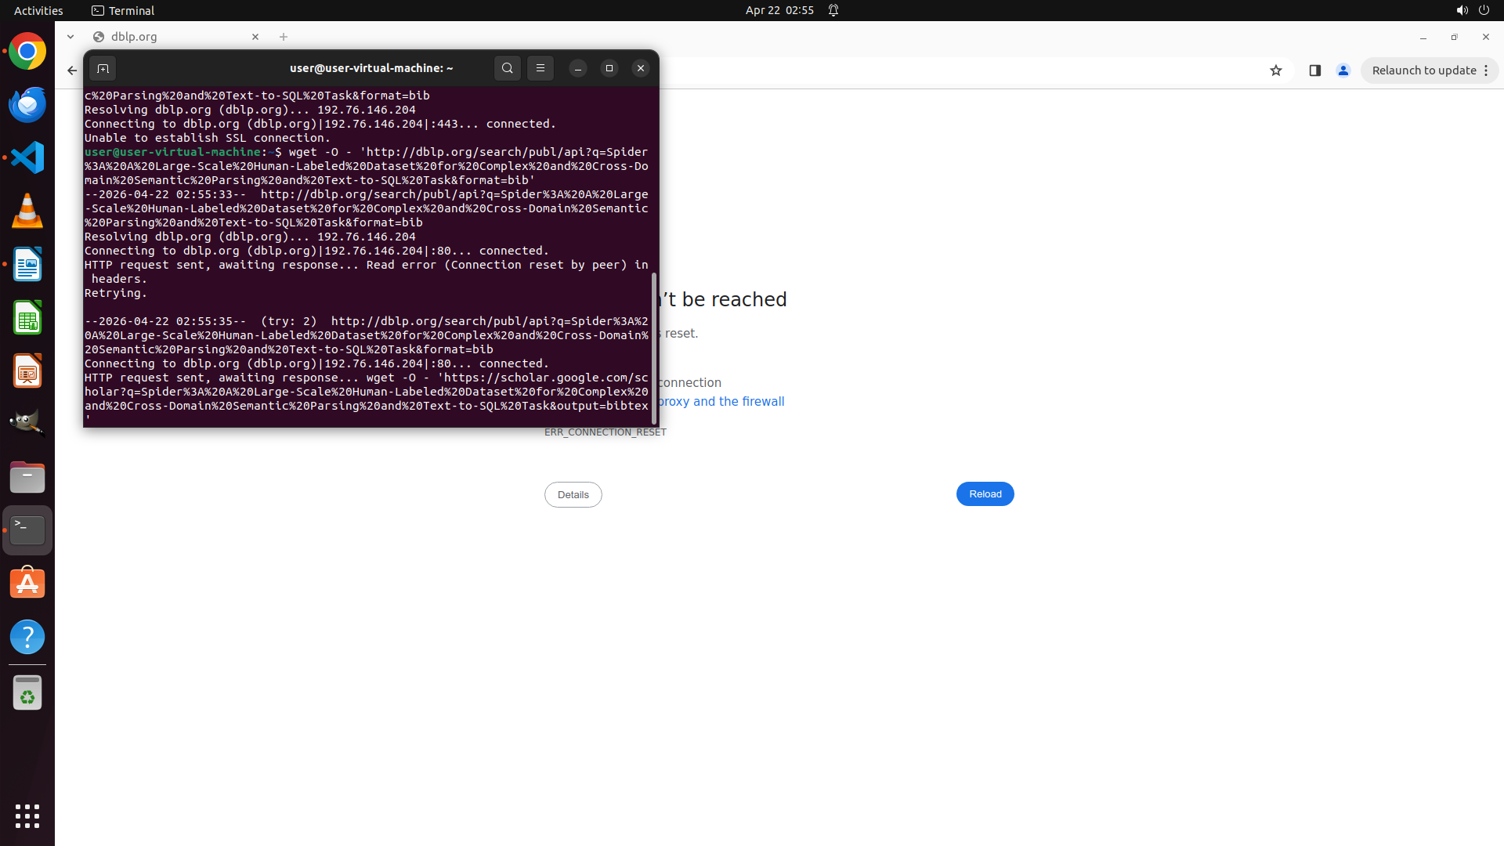Show the notification bell panel
Screen dimensions: 1504x846
(x=833, y=10)
